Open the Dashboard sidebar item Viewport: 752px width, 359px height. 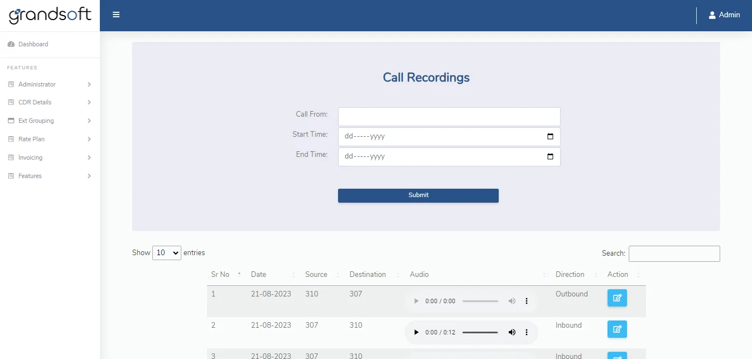coord(33,44)
